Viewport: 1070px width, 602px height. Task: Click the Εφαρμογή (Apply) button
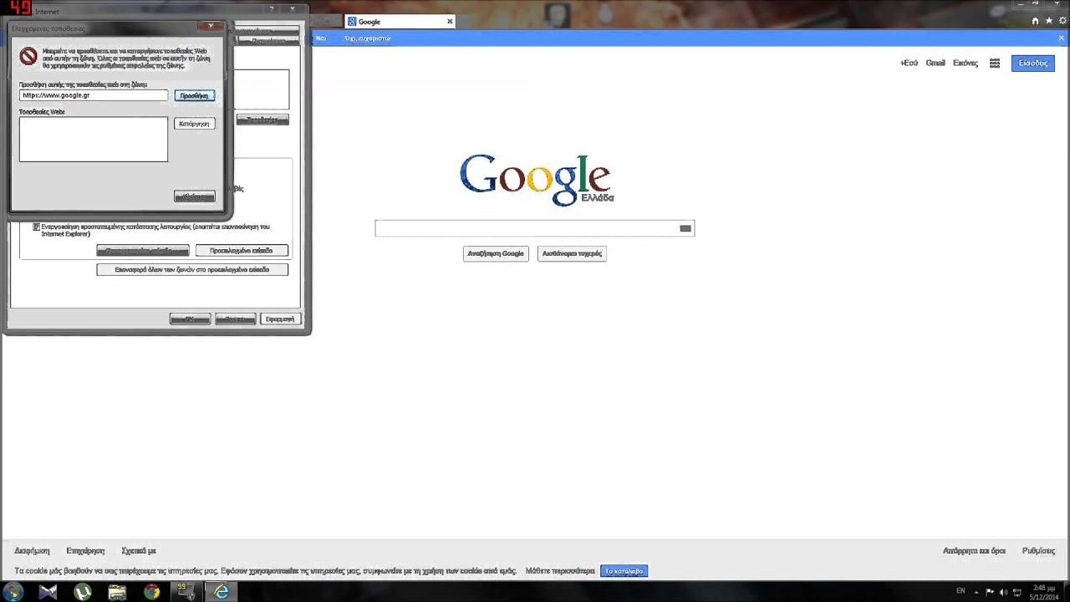click(x=280, y=319)
